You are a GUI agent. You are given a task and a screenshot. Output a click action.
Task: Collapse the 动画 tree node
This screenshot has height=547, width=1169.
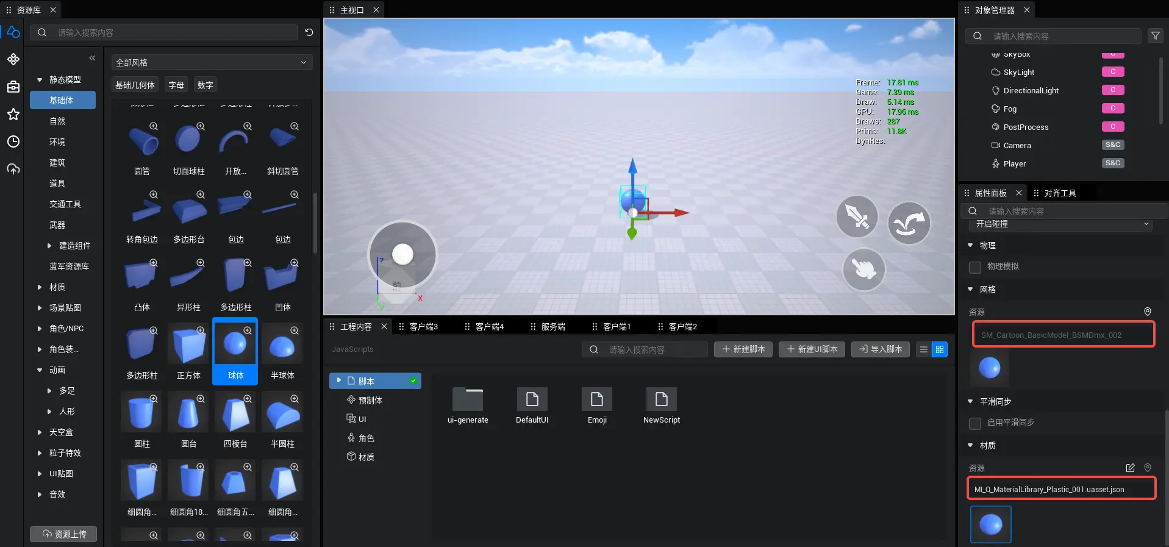(x=40, y=370)
